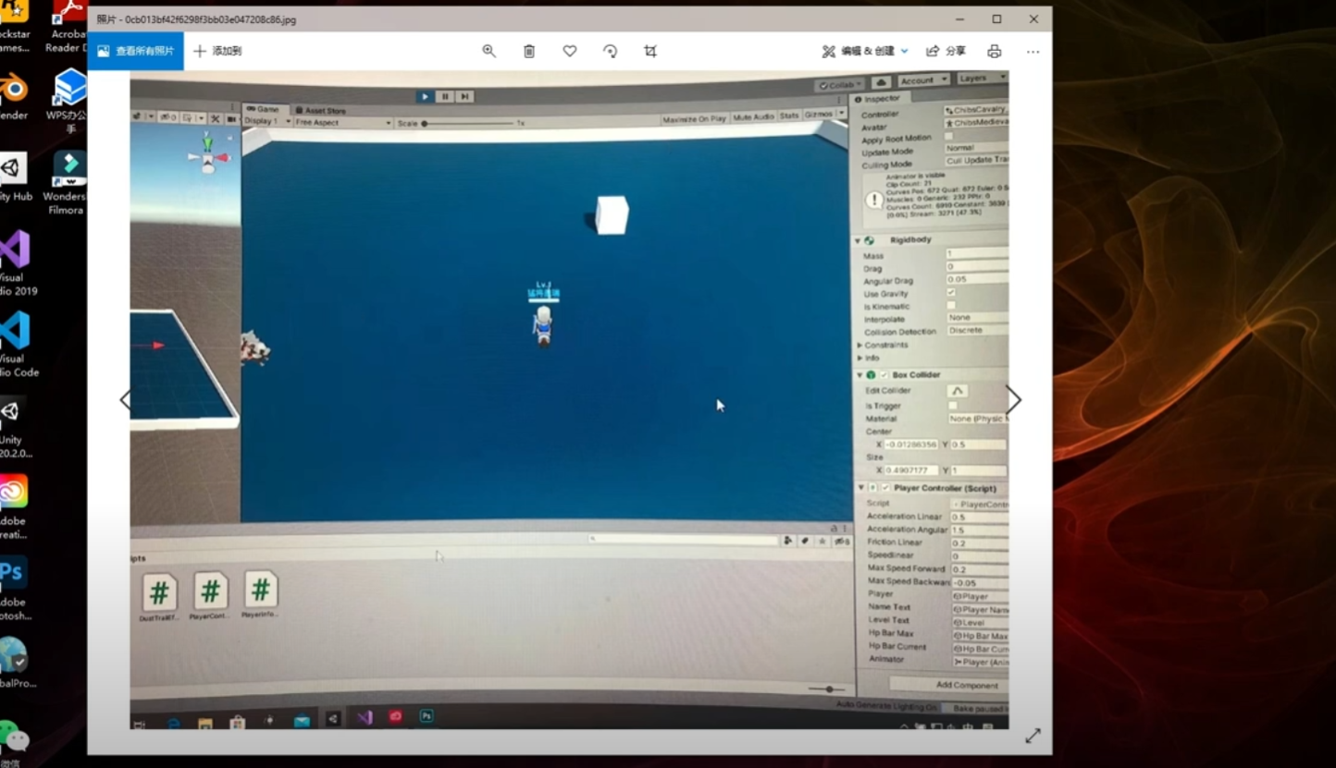Screen dimensions: 1336x768
Task: Open the Account dropdown in Unity
Action: tap(923, 80)
